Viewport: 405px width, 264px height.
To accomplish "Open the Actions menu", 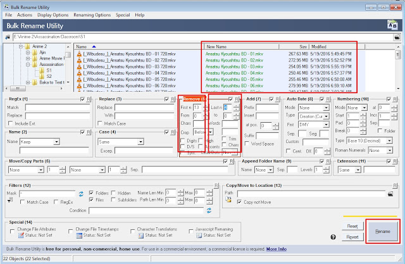I will click(25, 15).
